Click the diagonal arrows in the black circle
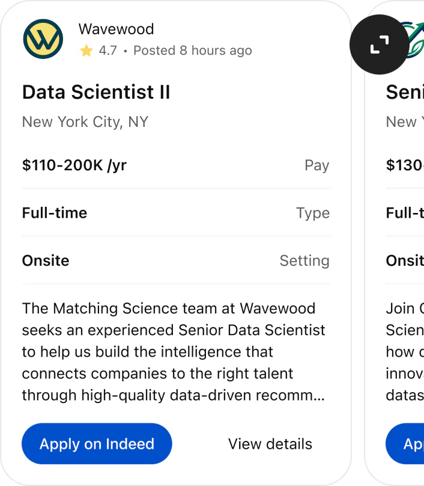This screenshot has height=486, width=424. 379,45
